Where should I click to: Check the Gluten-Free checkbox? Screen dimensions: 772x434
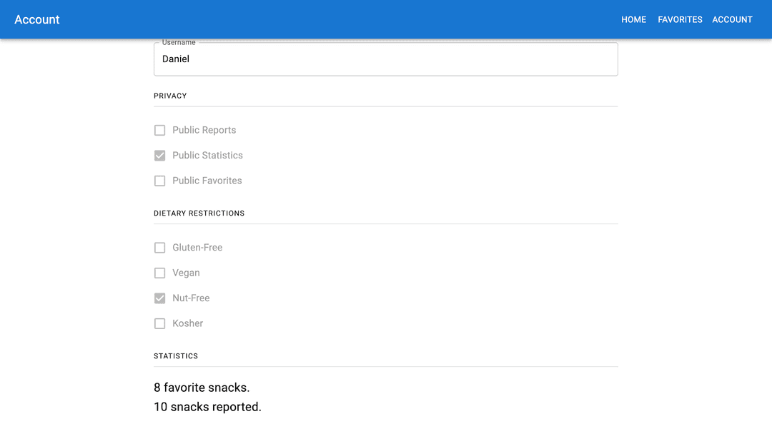tap(159, 248)
